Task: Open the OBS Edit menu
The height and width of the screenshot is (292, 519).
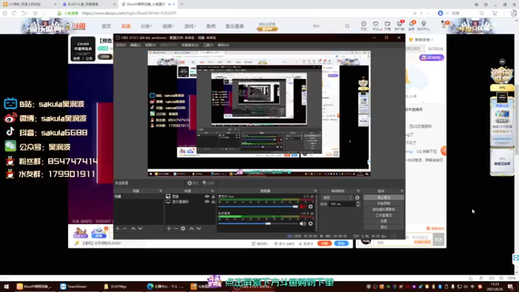Action: coord(135,45)
